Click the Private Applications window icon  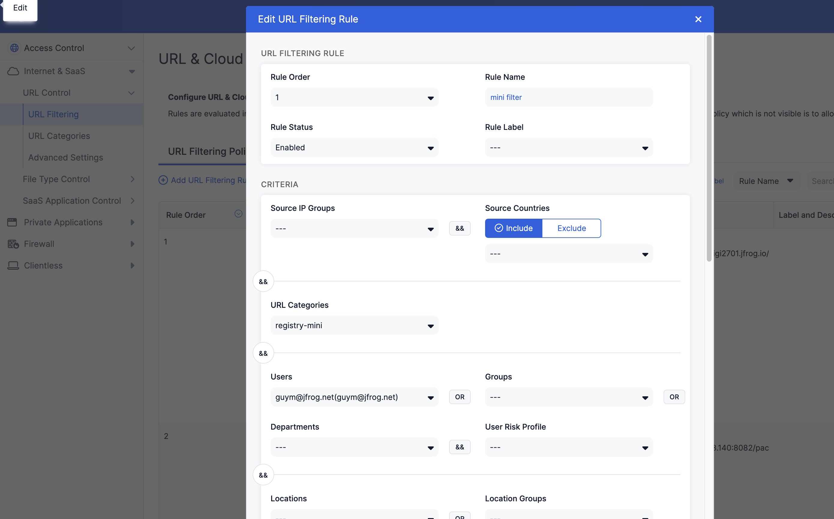(x=12, y=222)
